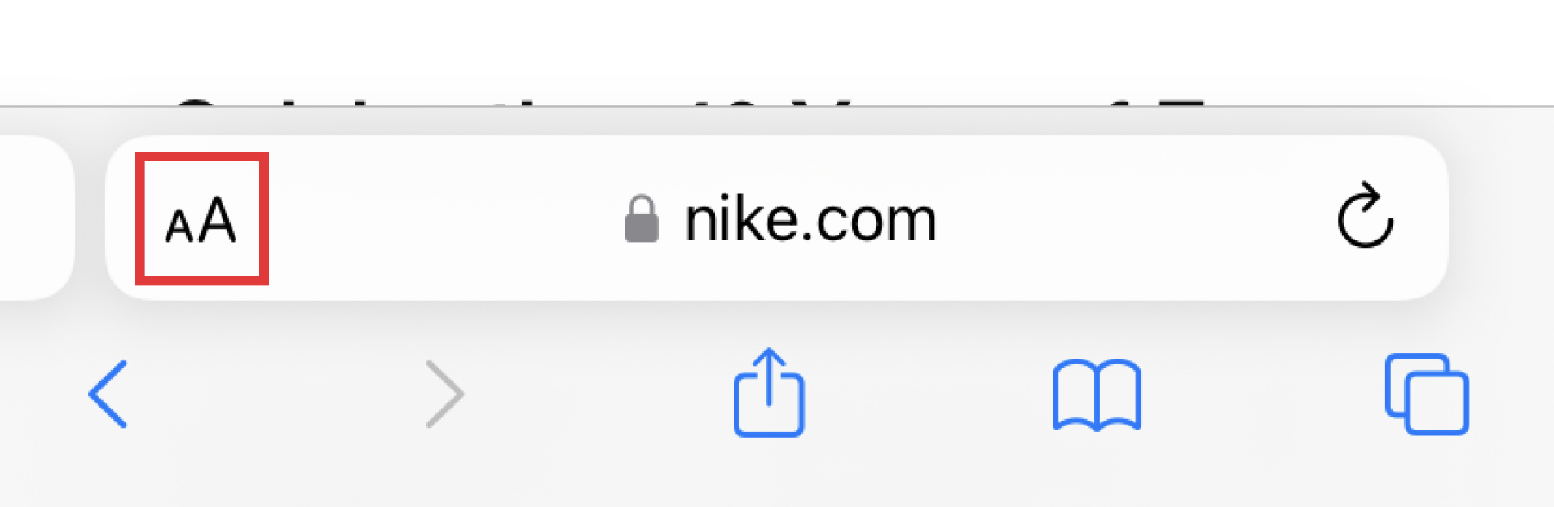Expand Reader and text size options via AA

(x=201, y=220)
